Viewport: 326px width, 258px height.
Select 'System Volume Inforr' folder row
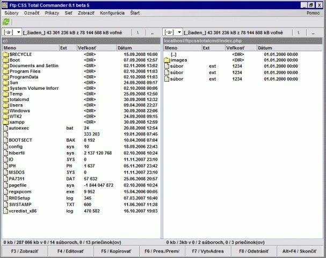(81, 88)
